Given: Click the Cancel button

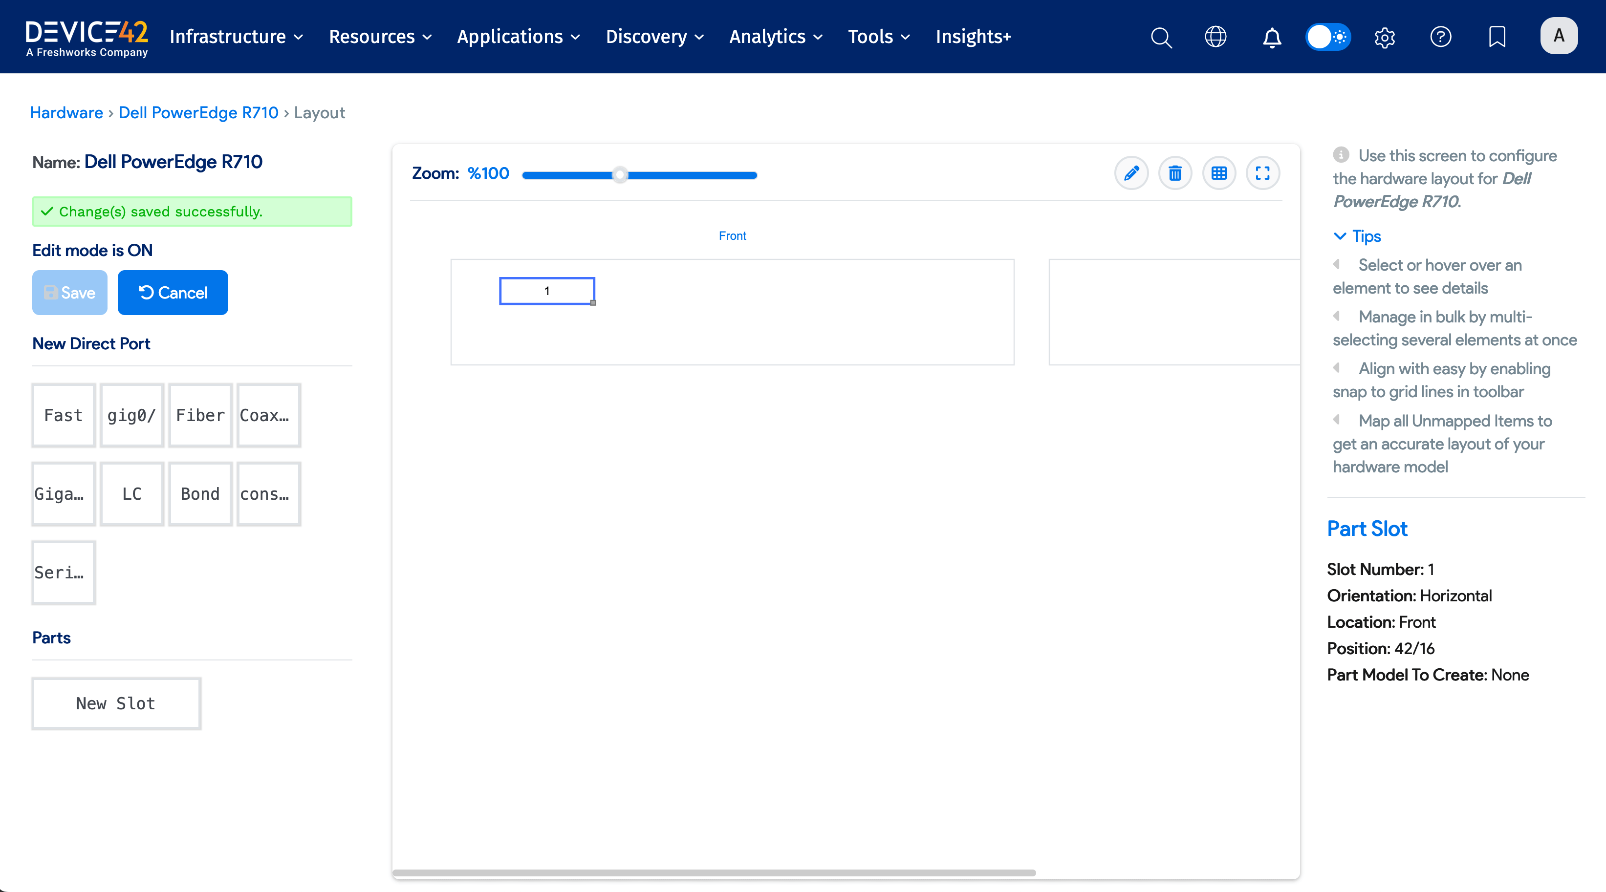Looking at the screenshot, I should (173, 292).
